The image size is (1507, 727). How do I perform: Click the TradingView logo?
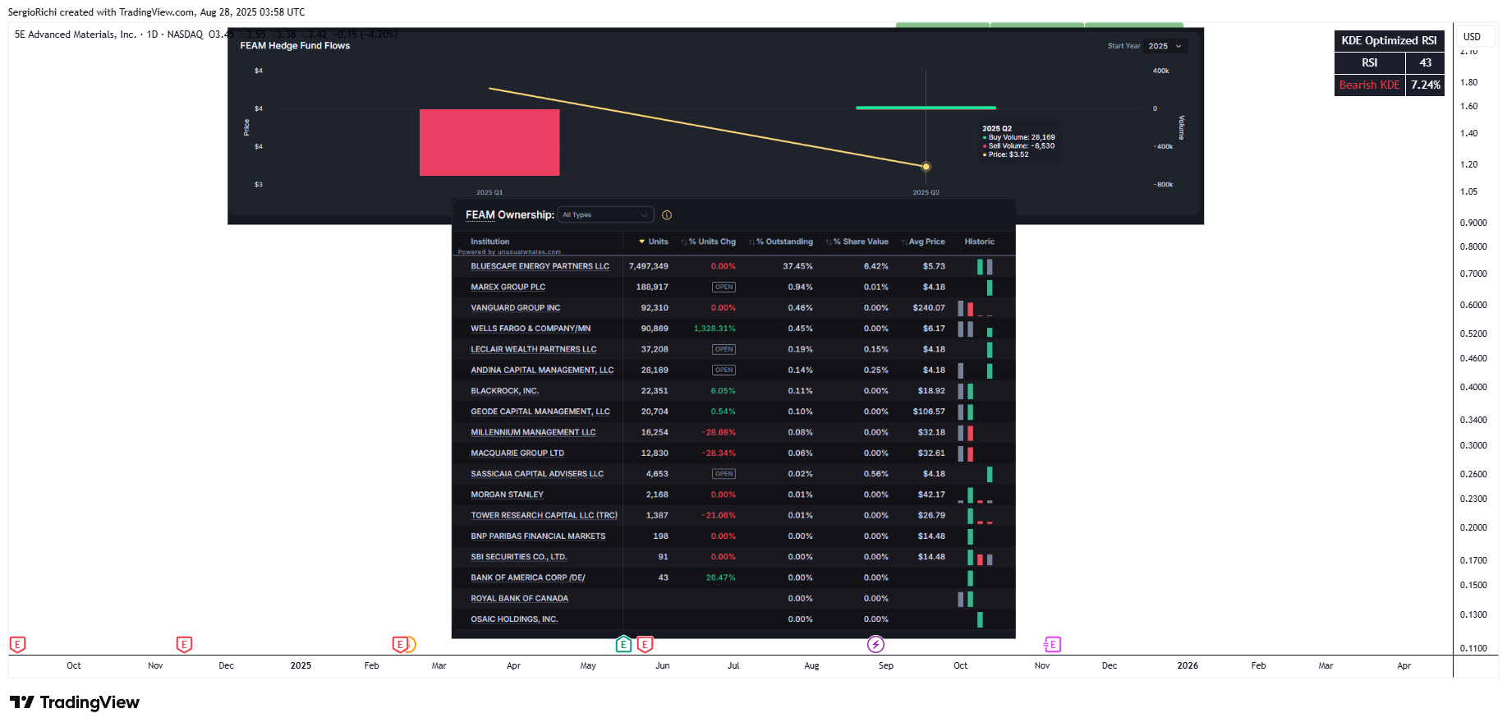click(75, 702)
